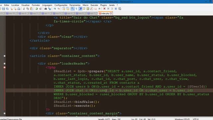Open the Janela menu
Viewport: 213px width, 120px height.
point(112,5)
